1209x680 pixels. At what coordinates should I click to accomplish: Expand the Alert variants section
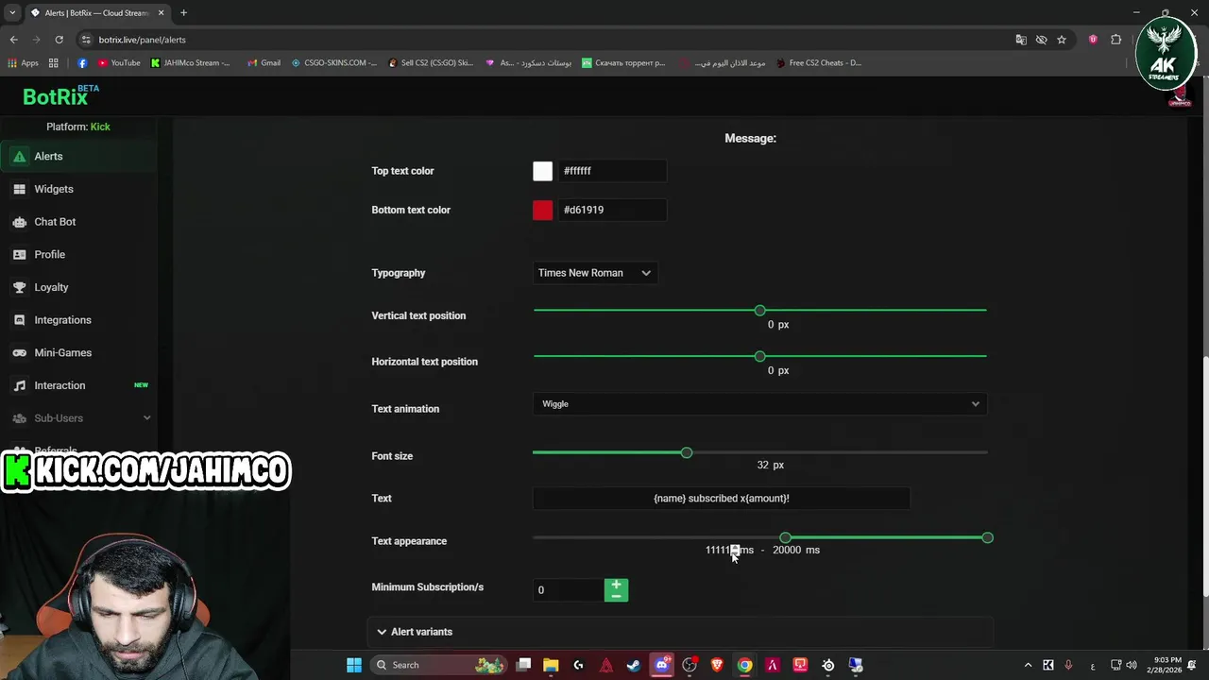[680, 632]
